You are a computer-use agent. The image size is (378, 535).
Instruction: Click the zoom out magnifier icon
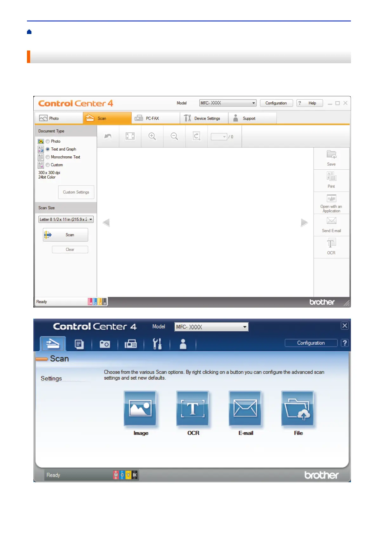[174, 136]
